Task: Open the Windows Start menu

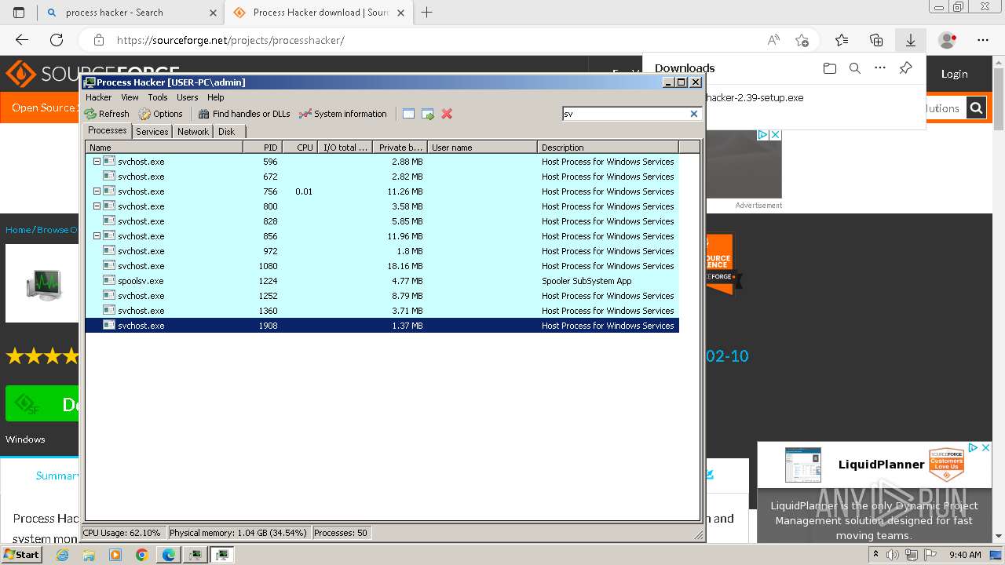Action: pos(21,555)
